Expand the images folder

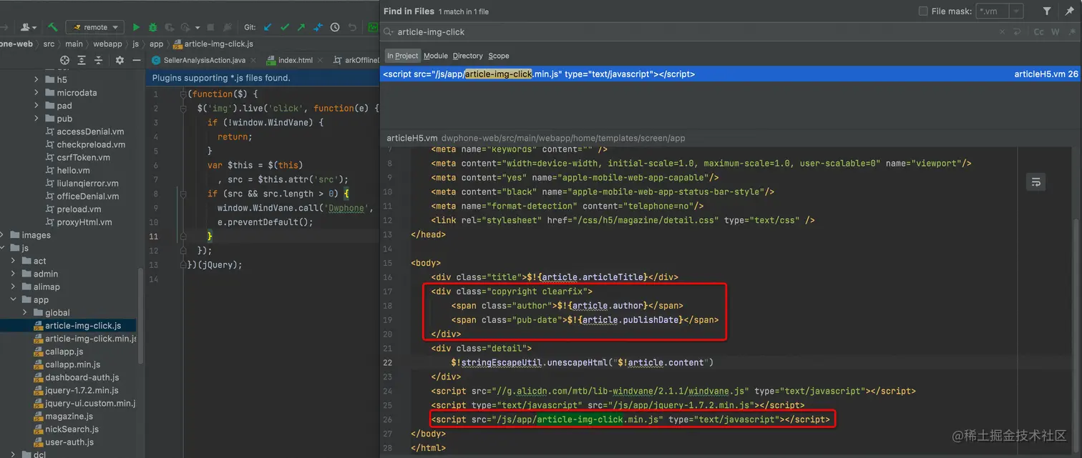tap(2, 235)
